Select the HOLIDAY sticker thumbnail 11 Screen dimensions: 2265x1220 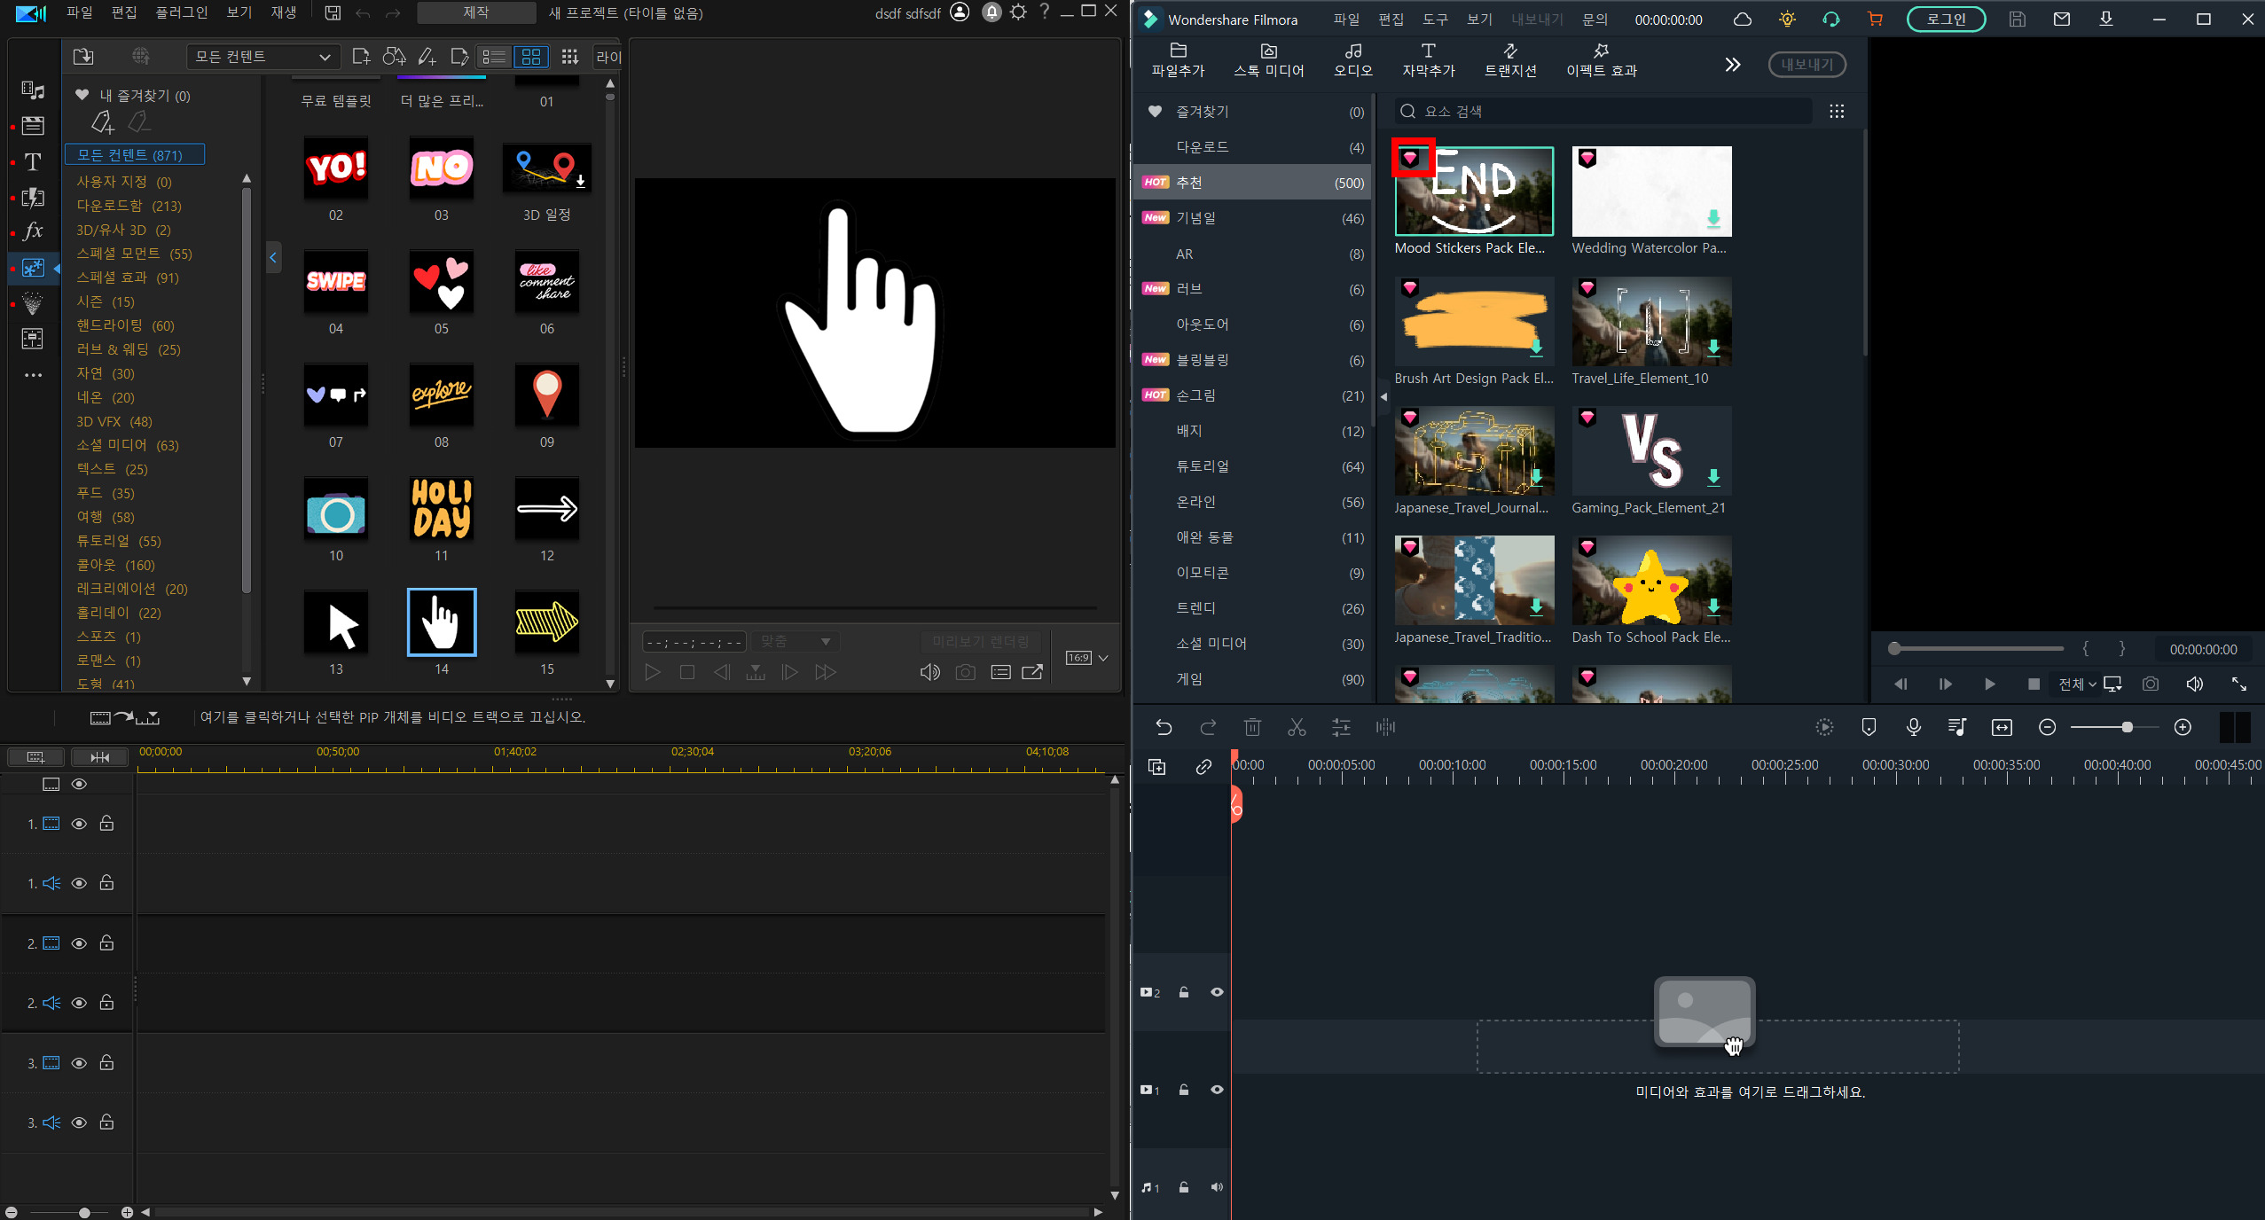(x=441, y=510)
